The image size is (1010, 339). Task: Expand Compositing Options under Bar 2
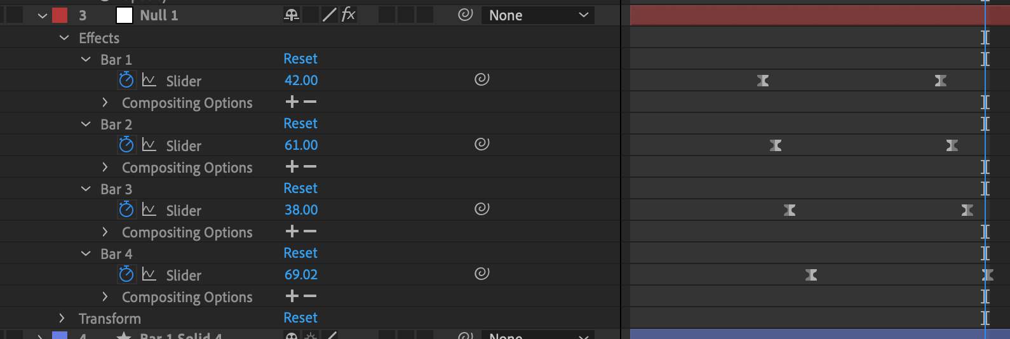pos(105,167)
